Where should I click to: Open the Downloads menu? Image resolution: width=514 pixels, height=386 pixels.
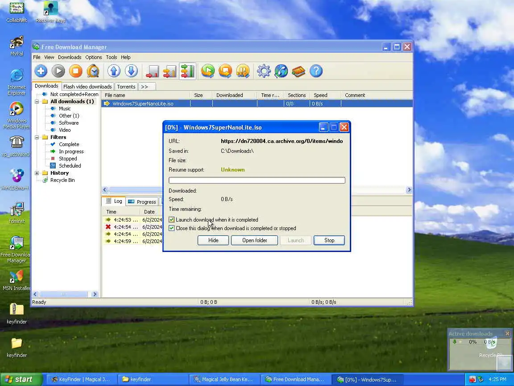pyautogui.click(x=70, y=57)
